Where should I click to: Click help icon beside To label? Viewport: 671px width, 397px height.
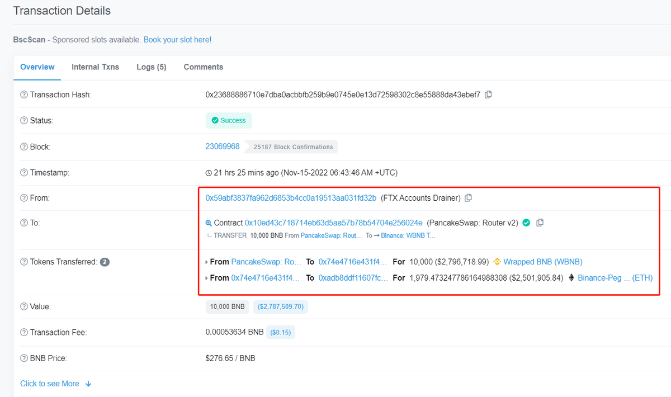[24, 223]
